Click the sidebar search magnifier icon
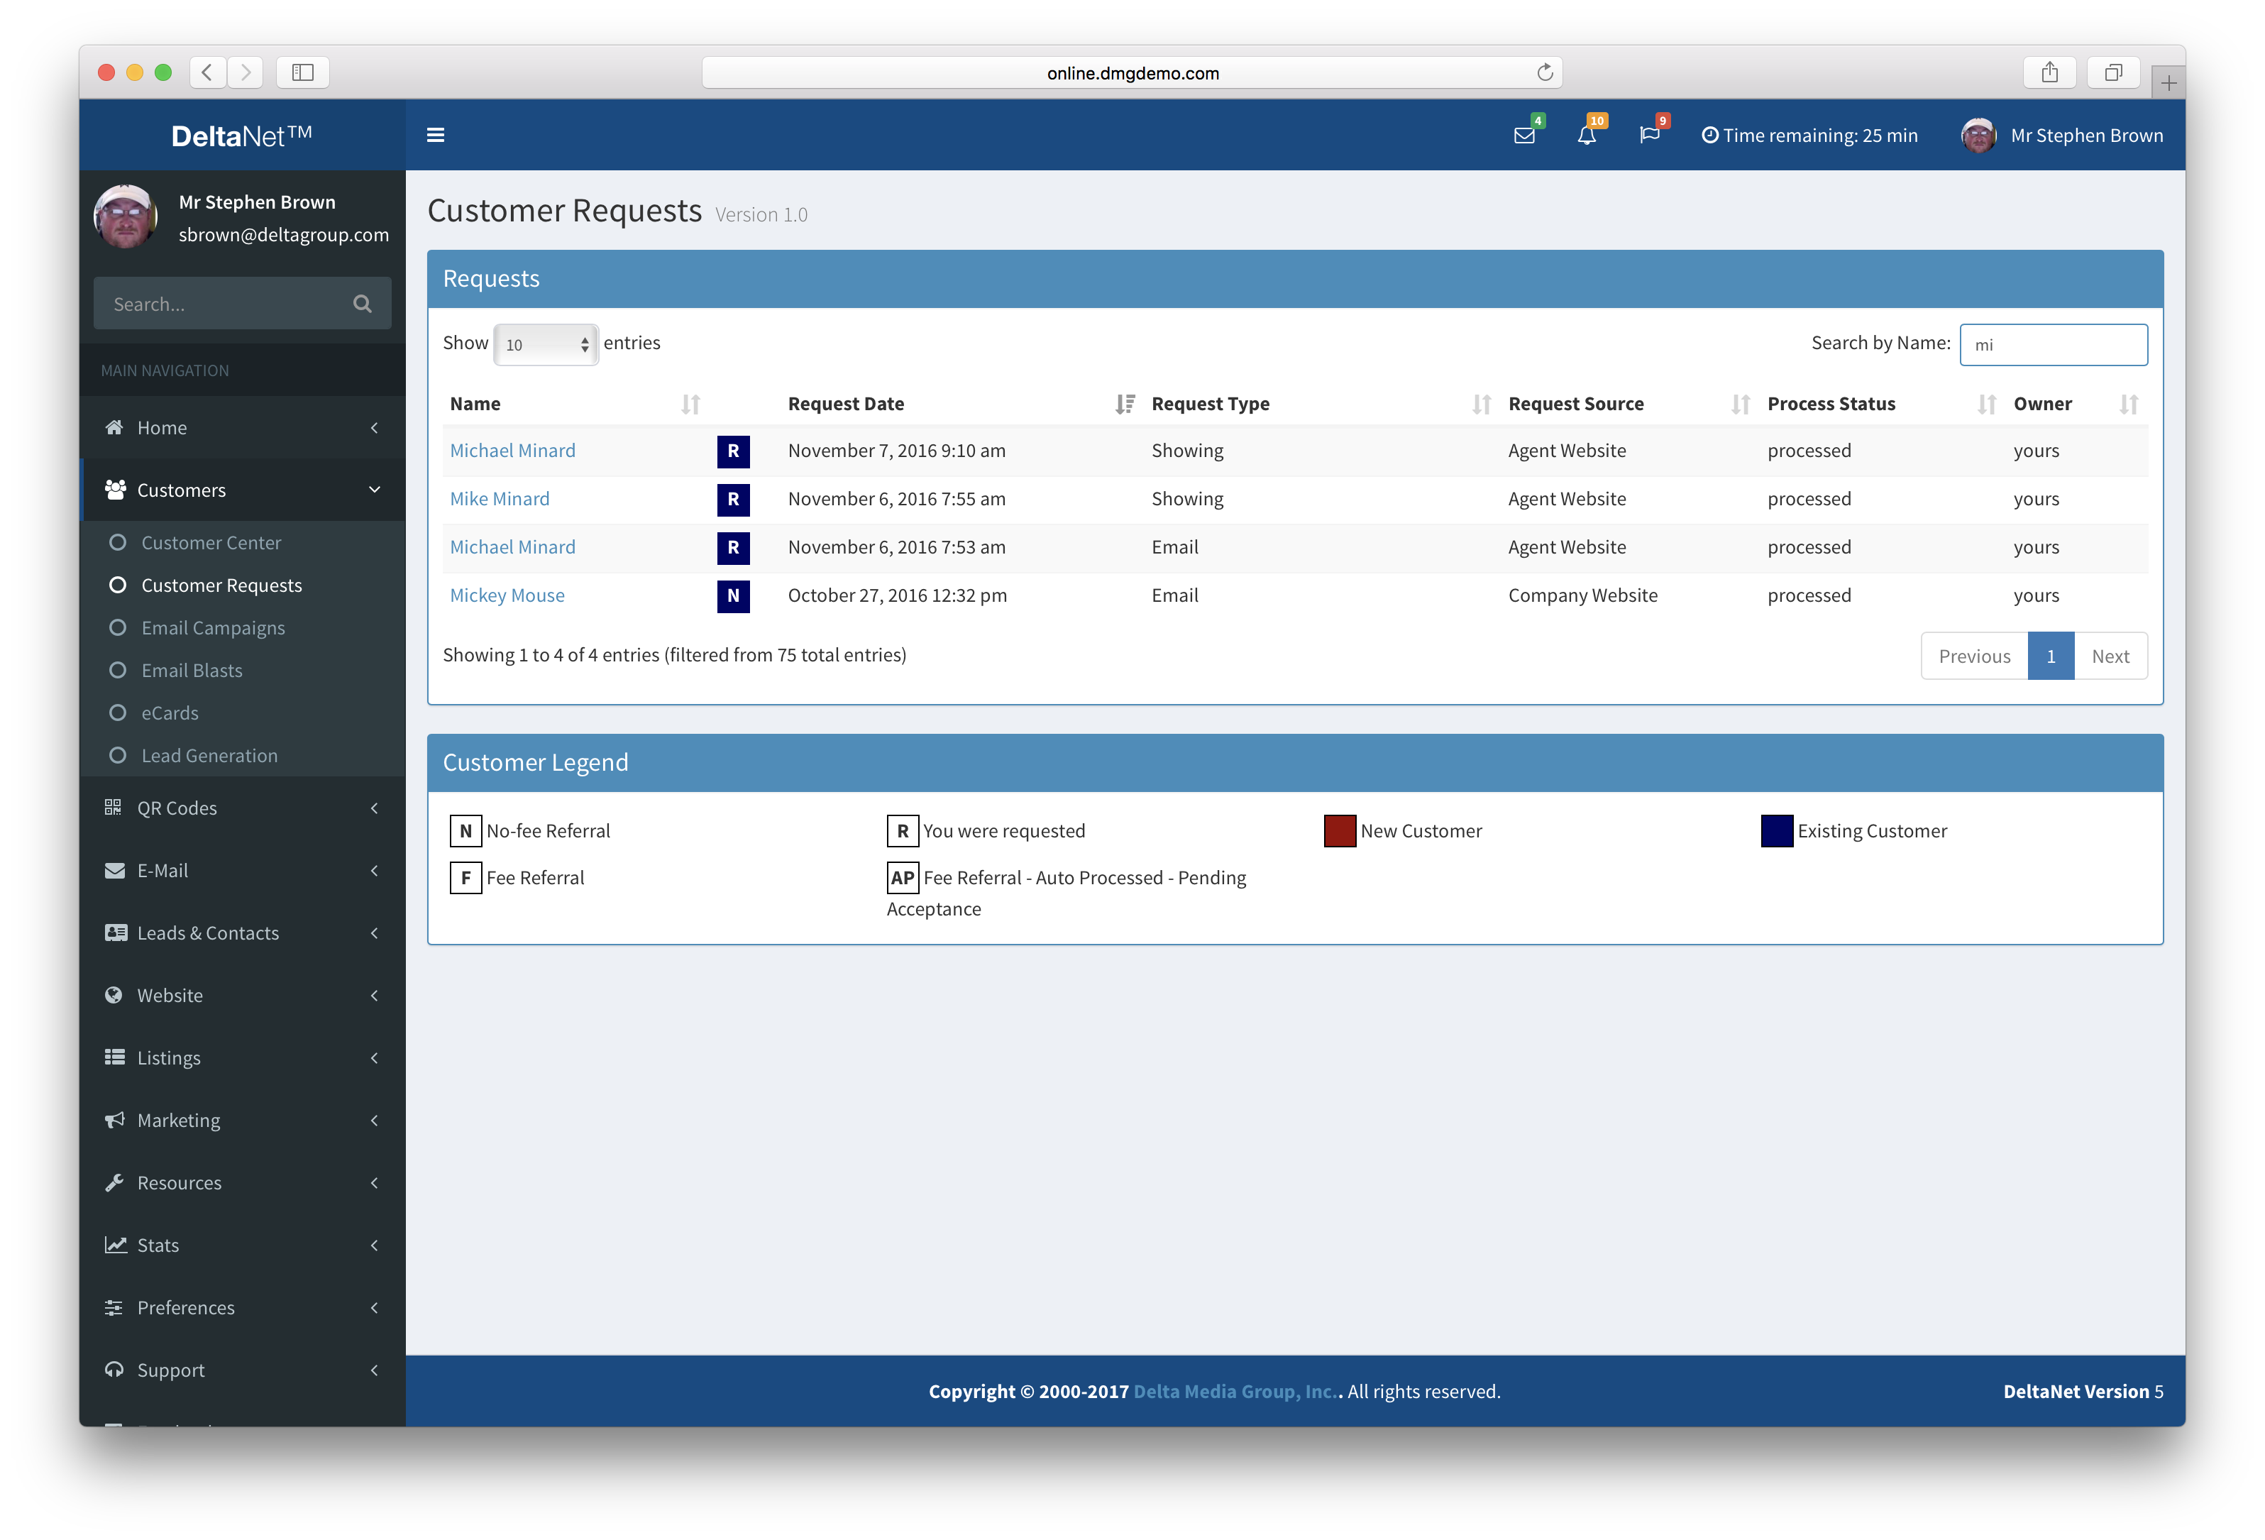 pos(362,303)
